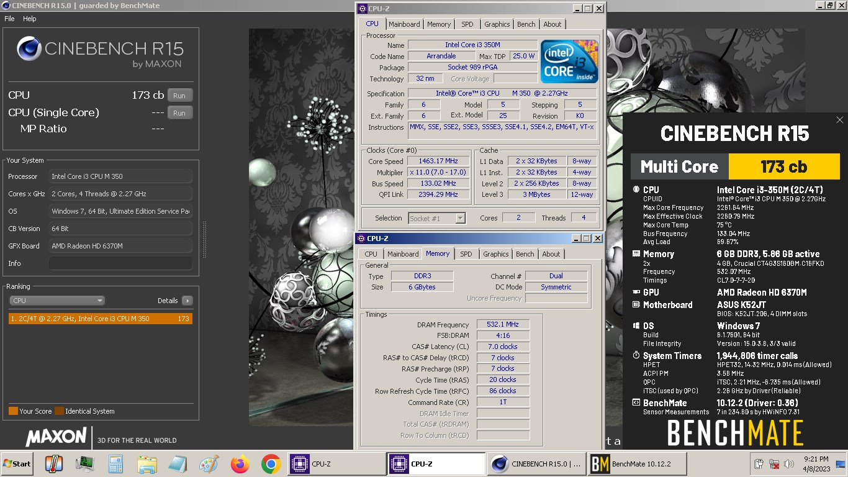Click the Info input field in Cinebench

120,263
